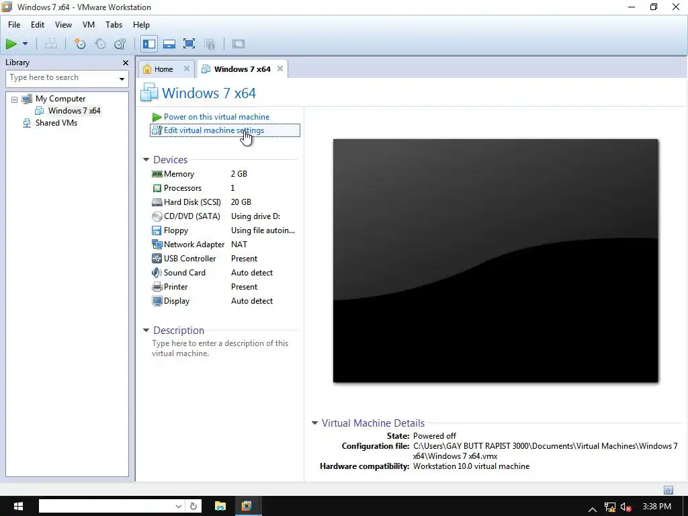Click the CD/DVD (SATA) device entry

pyautogui.click(x=191, y=216)
